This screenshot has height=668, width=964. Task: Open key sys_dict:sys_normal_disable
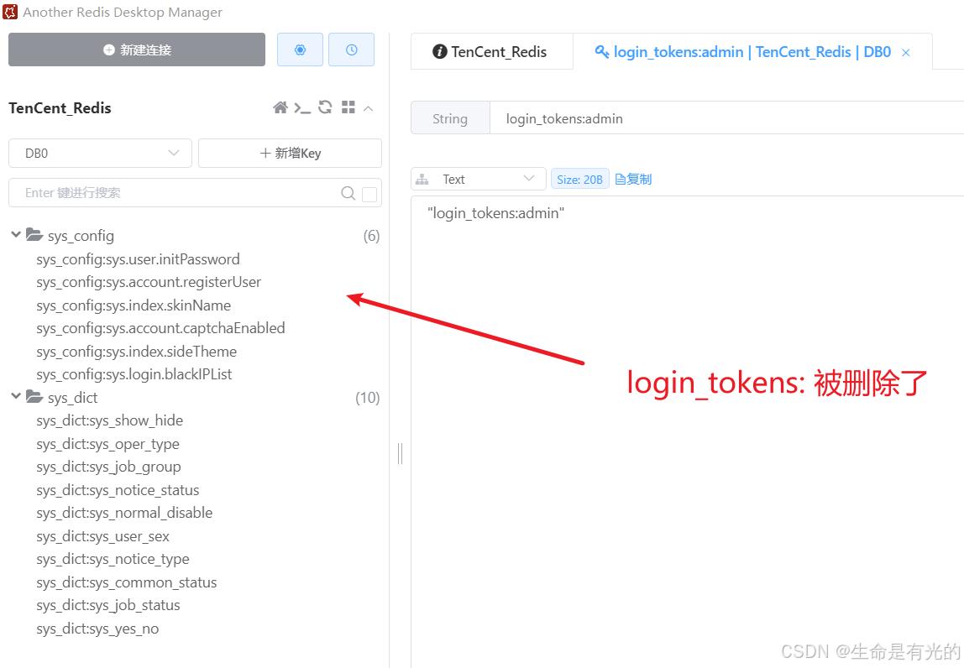point(124,513)
